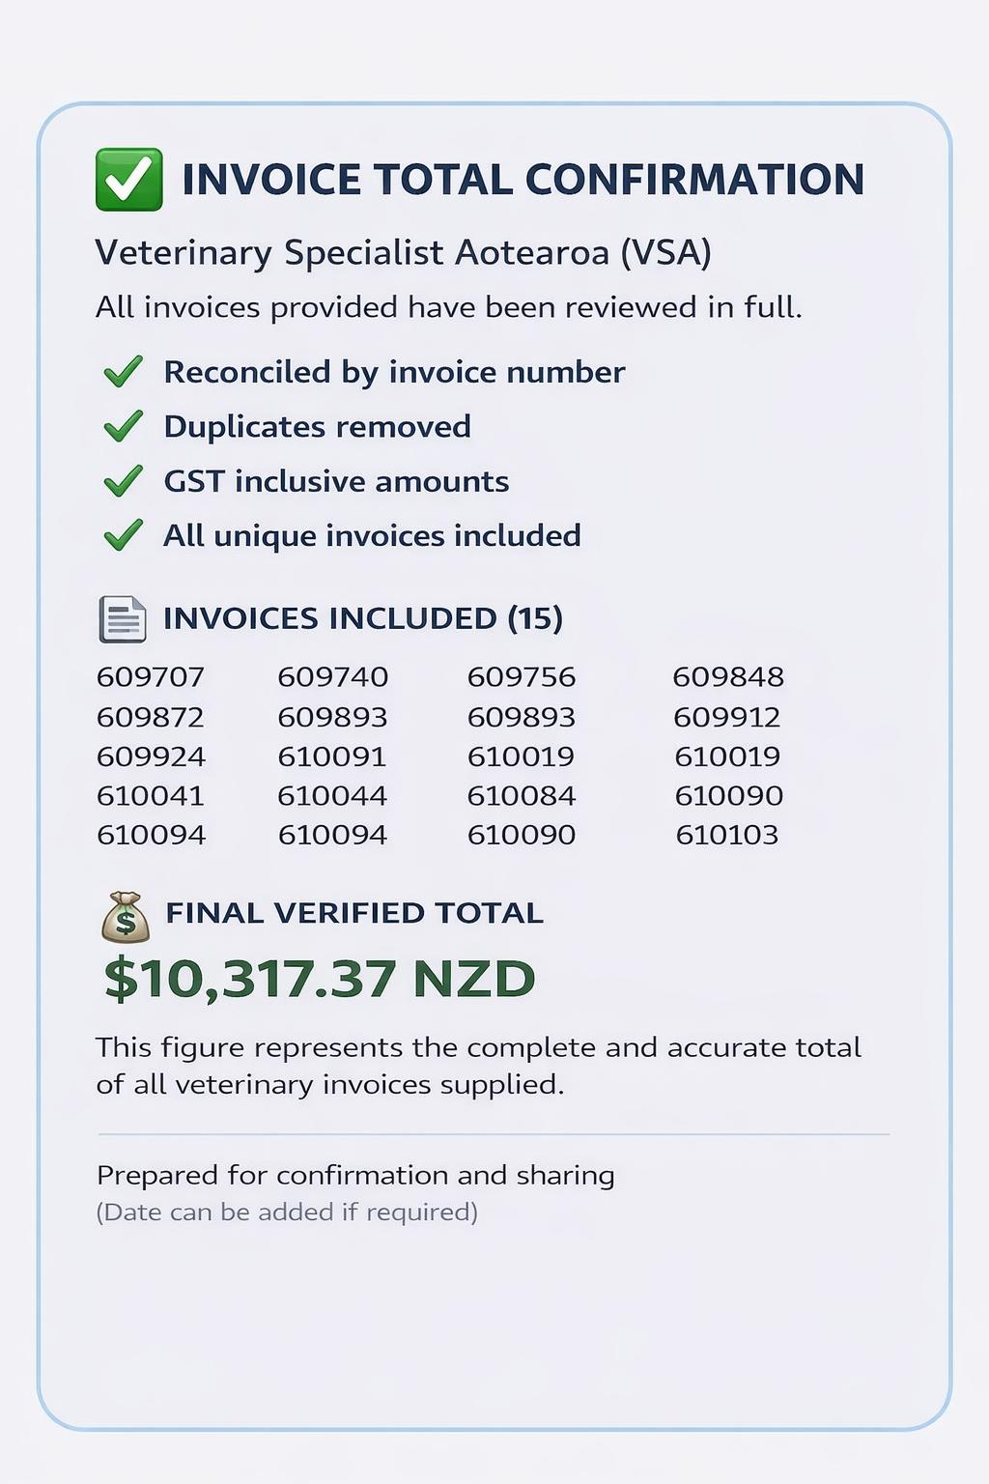Click the Invoice Total Confirmation heading

(x=523, y=180)
